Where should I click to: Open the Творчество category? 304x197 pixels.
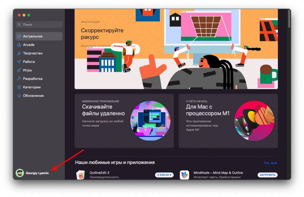(x=39, y=53)
